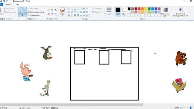This screenshot has height=109, width=194.
Task: Pick the down arrow shape
Action: (69, 15)
